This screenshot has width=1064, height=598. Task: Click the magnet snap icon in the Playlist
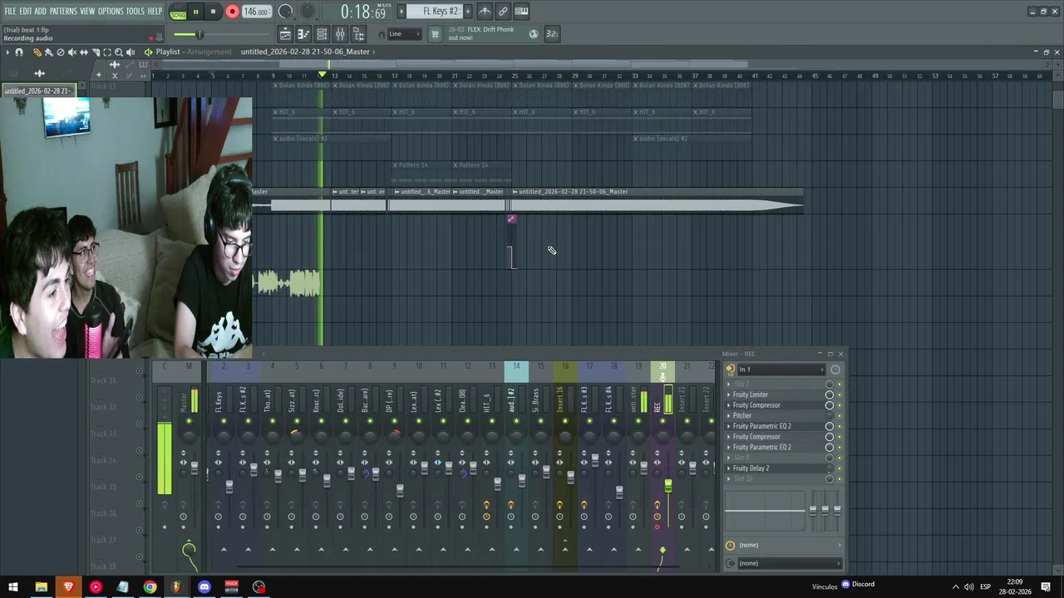(19, 52)
